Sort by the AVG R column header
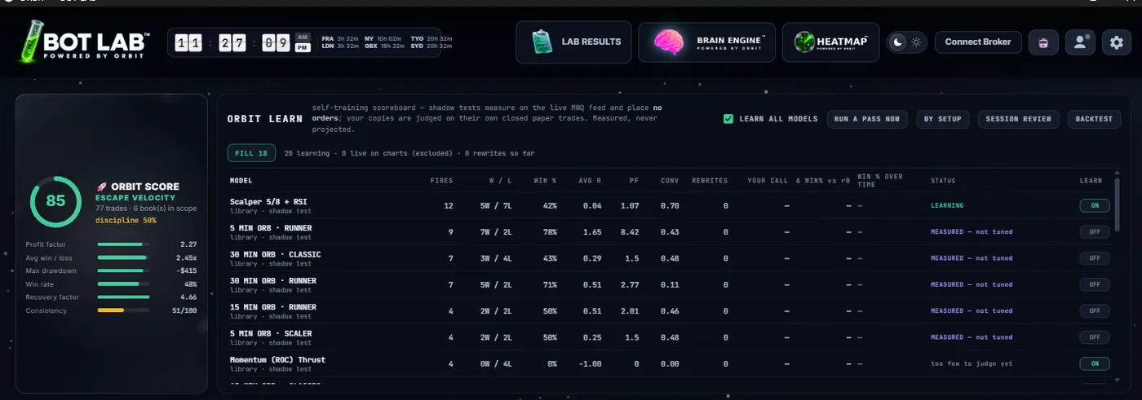1142x400 pixels. (x=588, y=181)
